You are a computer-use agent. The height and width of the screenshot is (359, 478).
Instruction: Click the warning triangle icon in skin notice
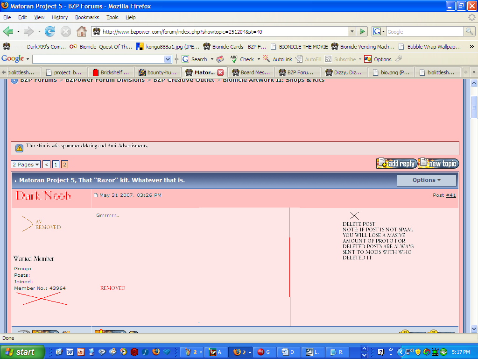click(x=19, y=148)
